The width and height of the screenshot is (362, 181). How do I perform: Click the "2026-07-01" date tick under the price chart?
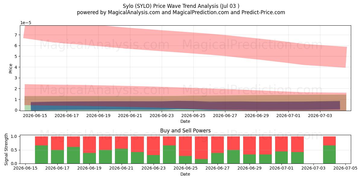click(x=288, y=115)
